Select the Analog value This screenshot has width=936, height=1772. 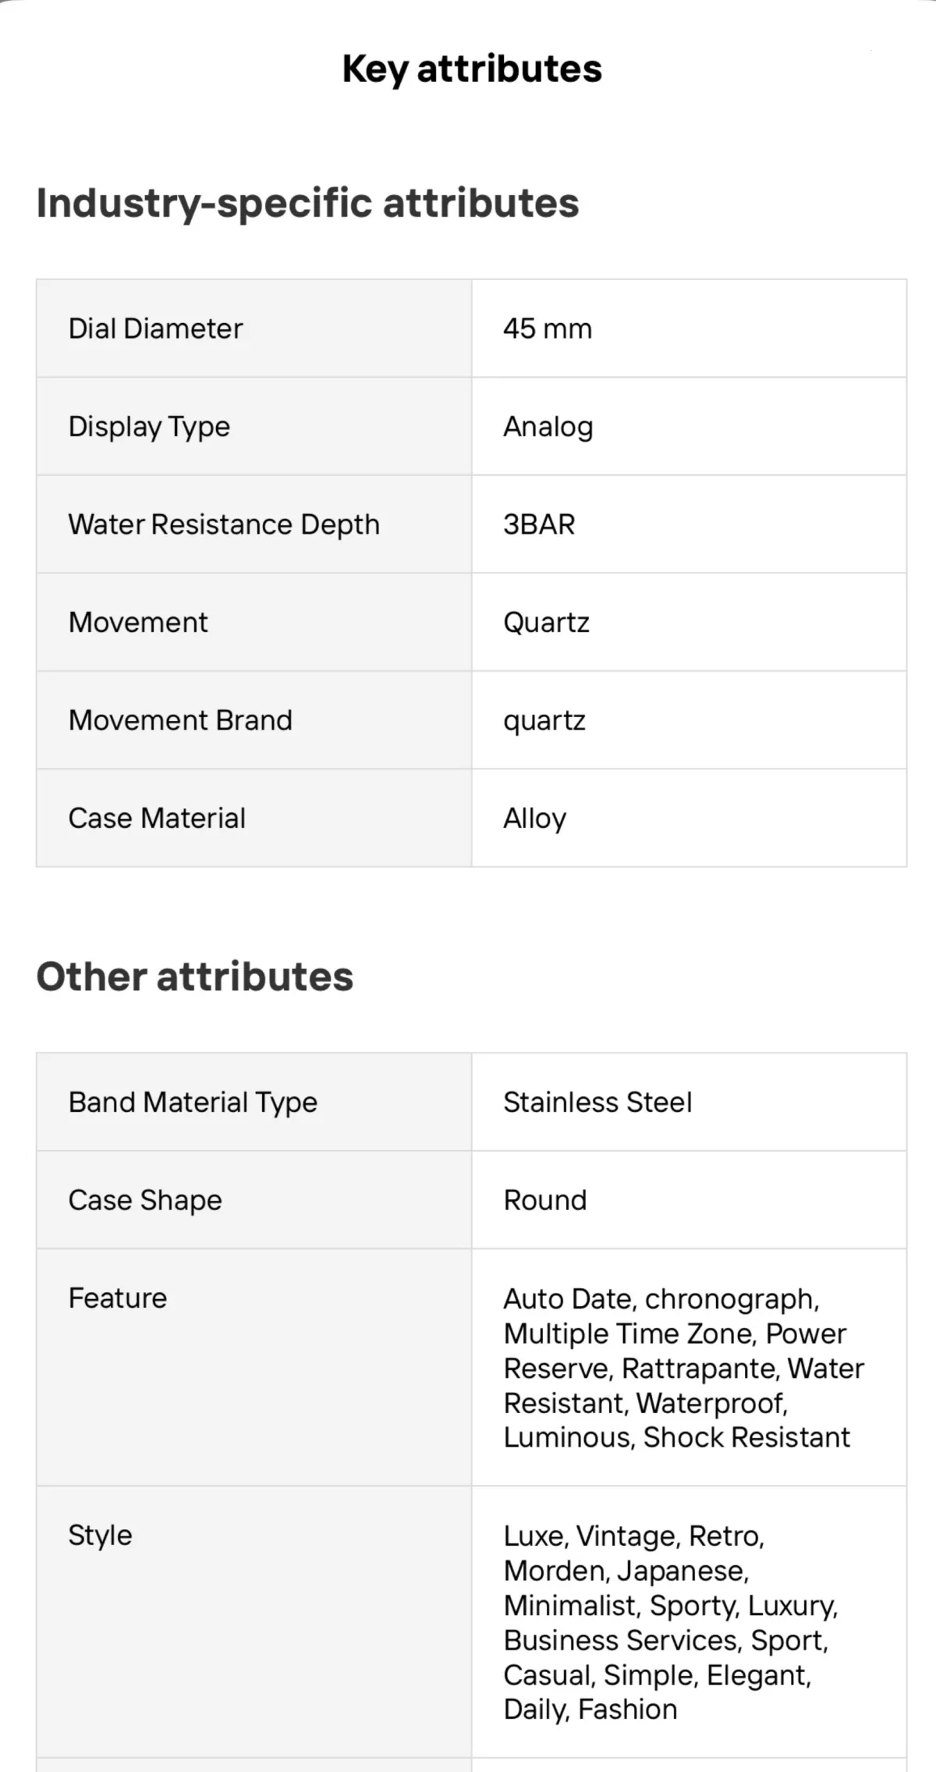pyautogui.click(x=548, y=428)
